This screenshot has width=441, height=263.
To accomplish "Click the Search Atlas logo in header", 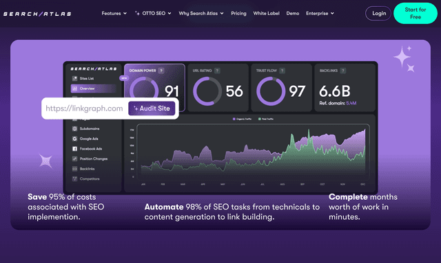I will 37,14.
